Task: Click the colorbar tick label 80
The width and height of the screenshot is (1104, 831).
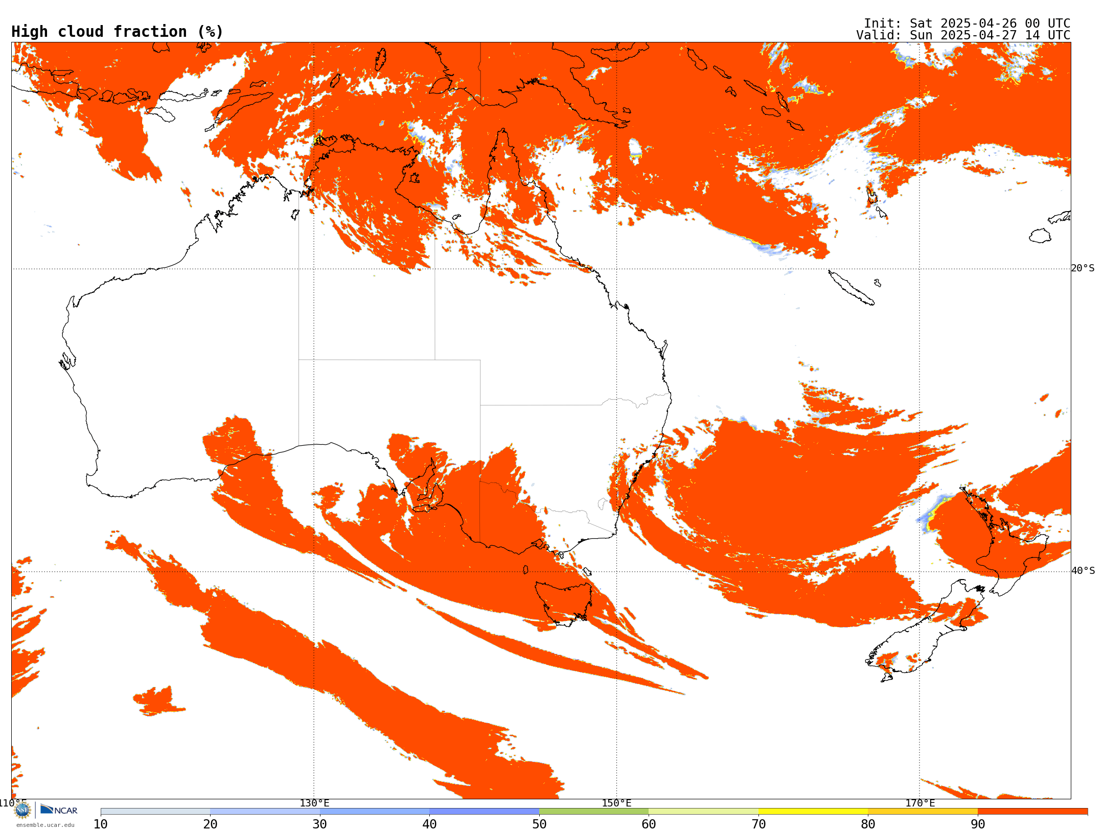Action: pyautogui.click(x=868, y=824)
